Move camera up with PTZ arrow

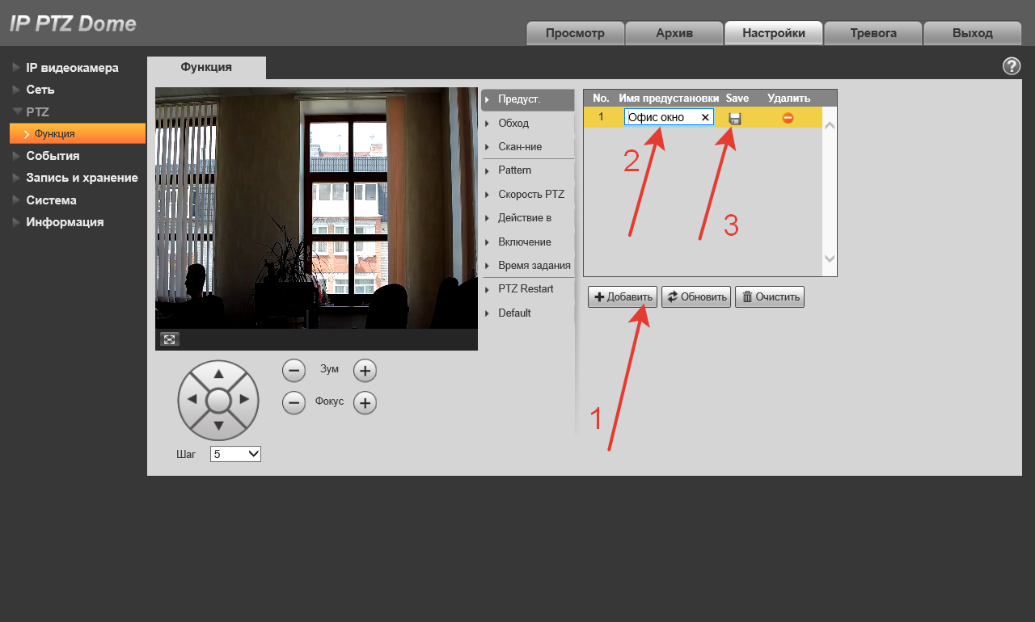pos(218,375)
